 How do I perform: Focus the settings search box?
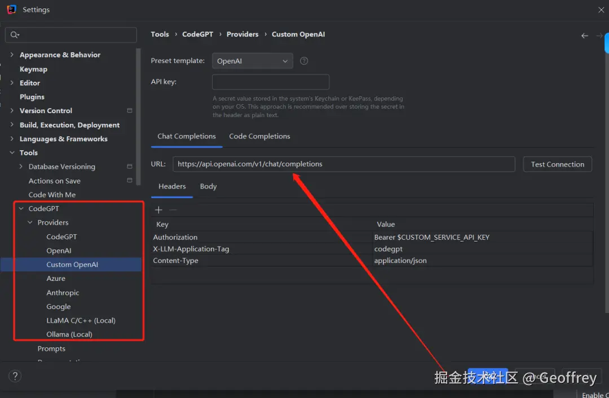70,35
